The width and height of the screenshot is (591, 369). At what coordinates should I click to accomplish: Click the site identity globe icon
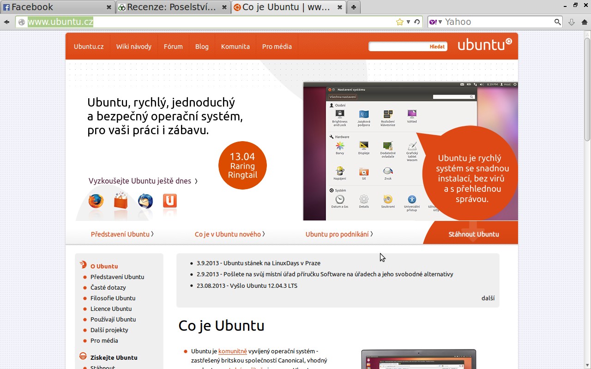point(21,22)
